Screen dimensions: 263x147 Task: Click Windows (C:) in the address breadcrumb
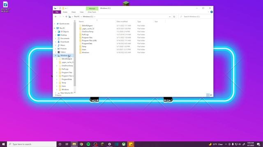click(88, 17)
